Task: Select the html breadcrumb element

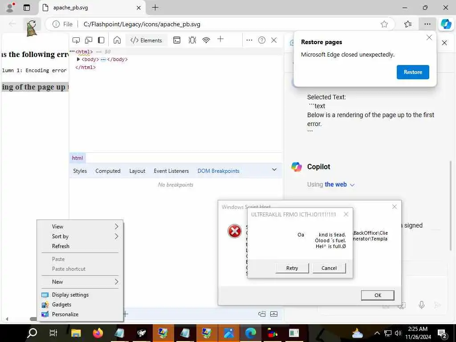Action: point(77,158)
